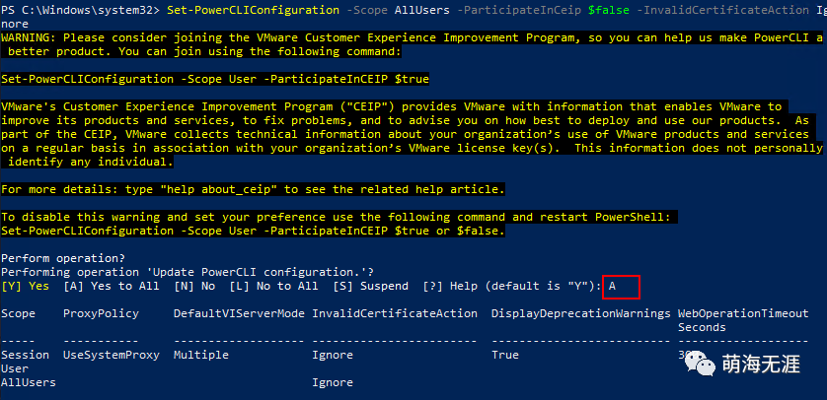Image resolution: width=827 pixels, height=400 pixels.
Task: Click the red-boxed 'A' input response
Action: [612, 286]
